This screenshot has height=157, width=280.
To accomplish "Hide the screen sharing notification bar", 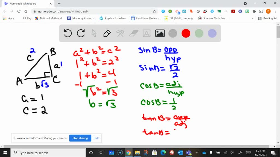I will tap(96, 138).
